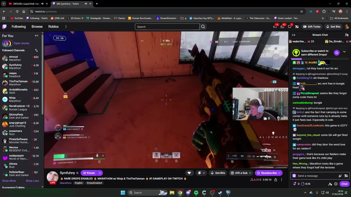Image resolution: width=351 pixels, height=197 pixels.
Task: Click the search magnifier button
Action: 203,27
